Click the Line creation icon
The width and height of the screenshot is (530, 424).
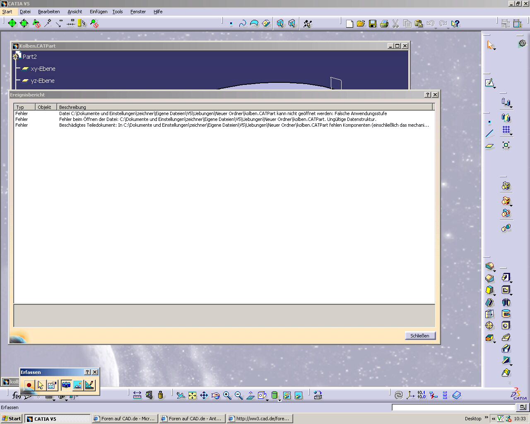[x=489, y=133]
